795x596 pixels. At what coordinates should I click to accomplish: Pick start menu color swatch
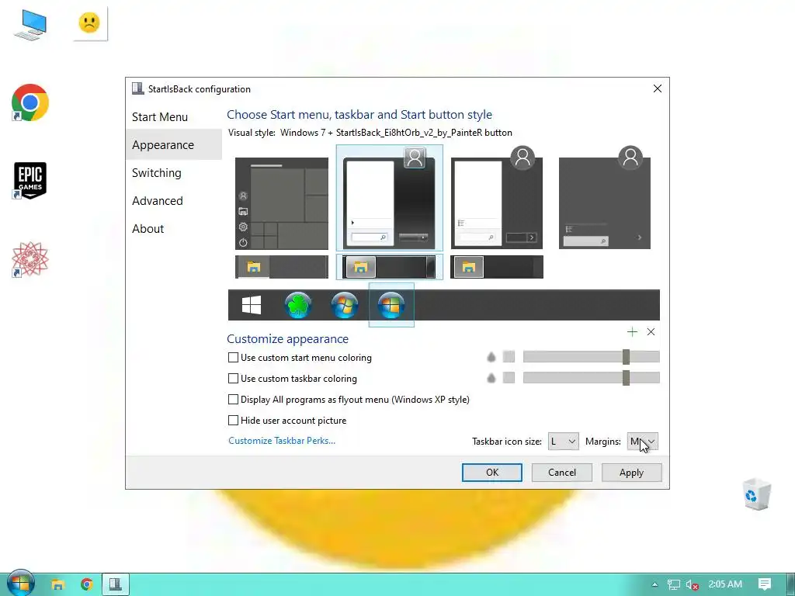click(509, 357)
